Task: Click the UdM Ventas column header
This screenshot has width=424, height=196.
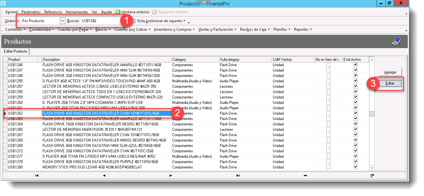Action: pyautogui.click(x=293, y=59)
